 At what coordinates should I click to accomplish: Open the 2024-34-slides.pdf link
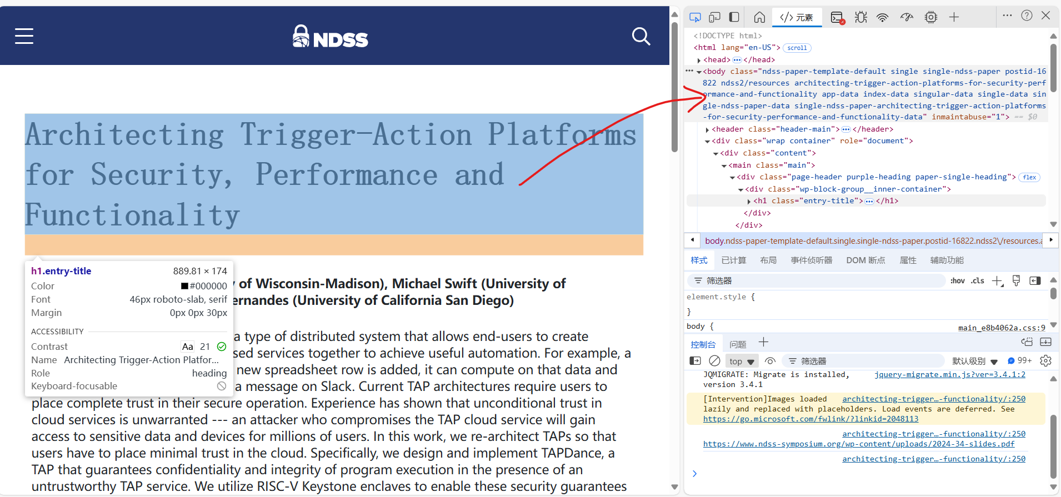click(x=859, y=444)
